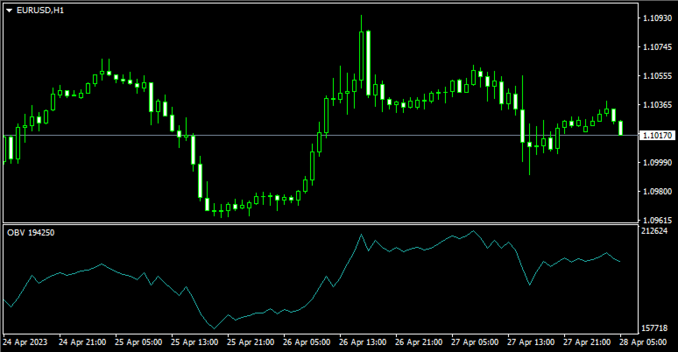The height and width of the screenshot is (352, 678).
Task: Click the 1.09990 price scale label
Action: click(657, 162)
